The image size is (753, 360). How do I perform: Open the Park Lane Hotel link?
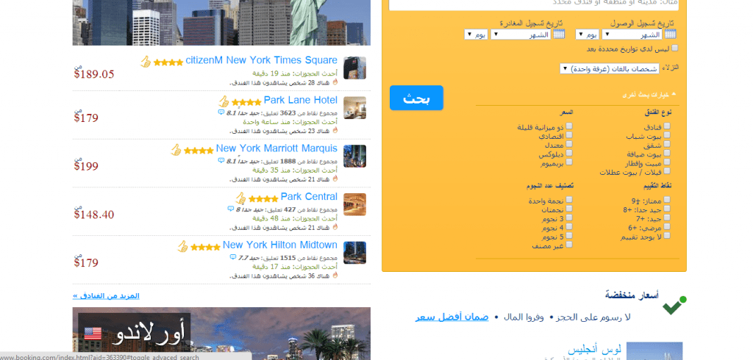[301, 100]
